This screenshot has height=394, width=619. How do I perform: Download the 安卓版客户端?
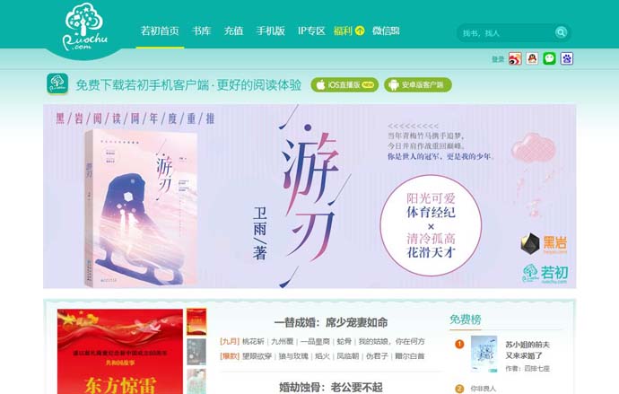pos(418,85)
